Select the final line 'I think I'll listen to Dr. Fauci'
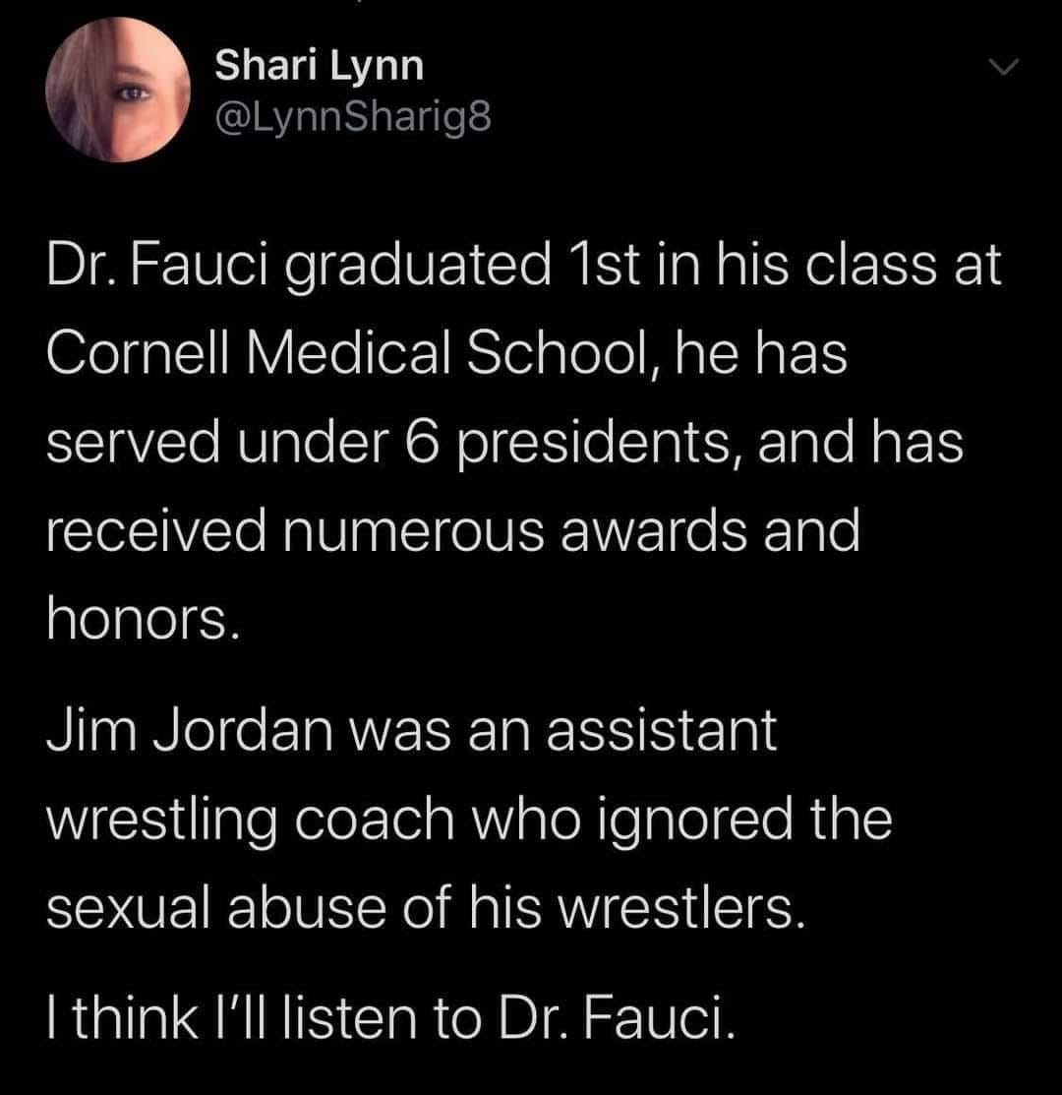This screenshot has height=1095, width=1062. coord(390,1018)
